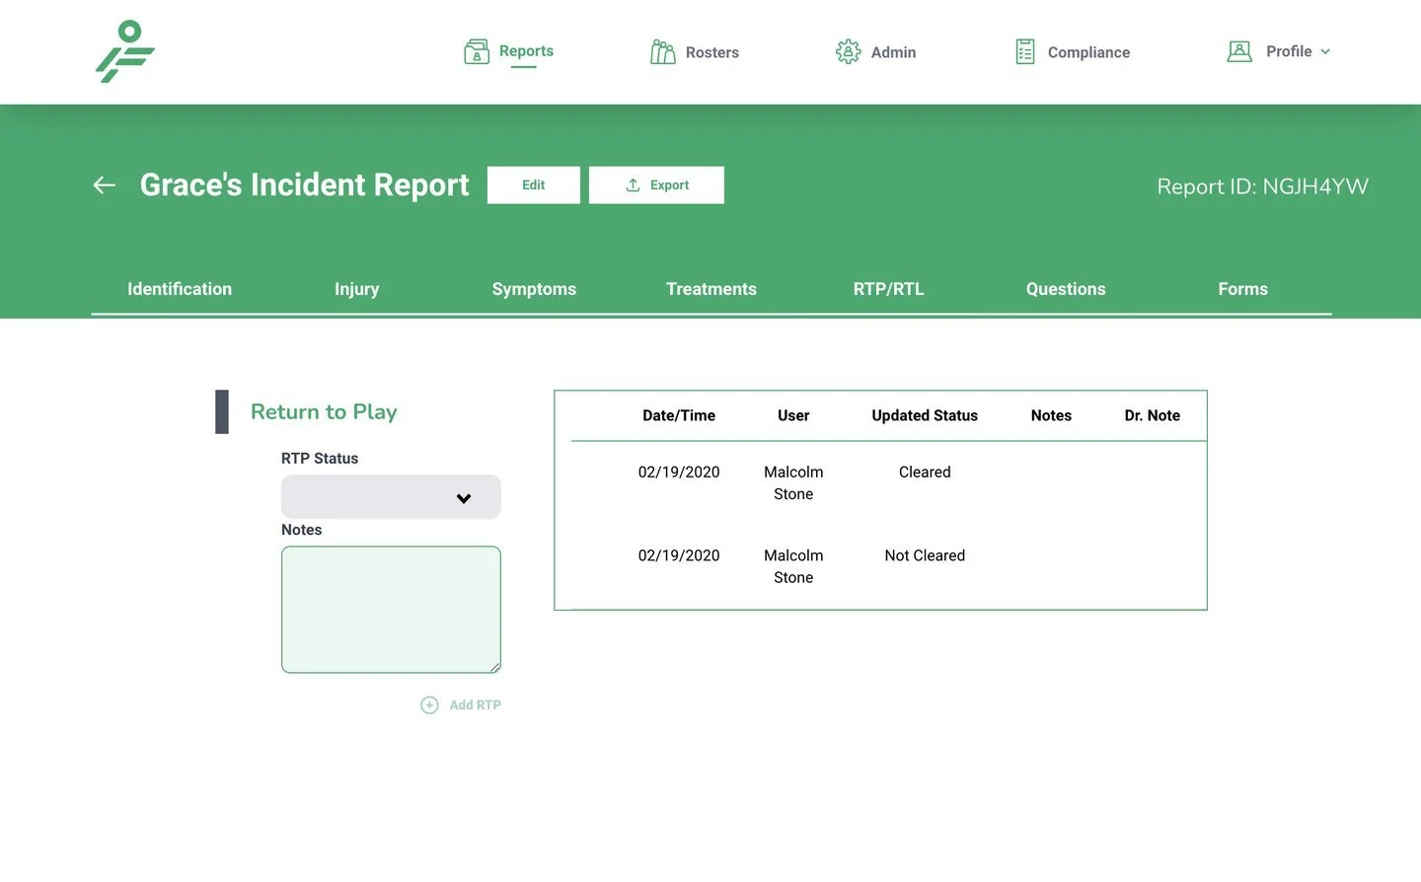Click the Dr. Note column header
This screenshot has height=882, width=1421.
click(1152, 415)
